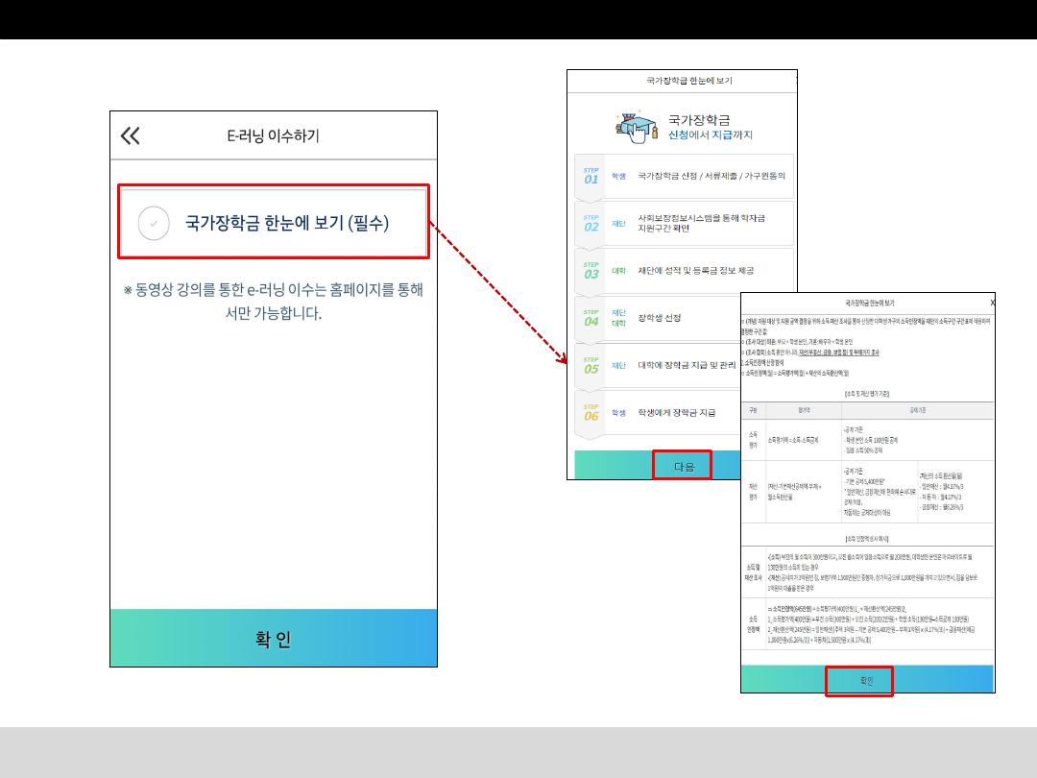
Task: Select the STEP 05 badge icon
Action: (x=591, y=365)
